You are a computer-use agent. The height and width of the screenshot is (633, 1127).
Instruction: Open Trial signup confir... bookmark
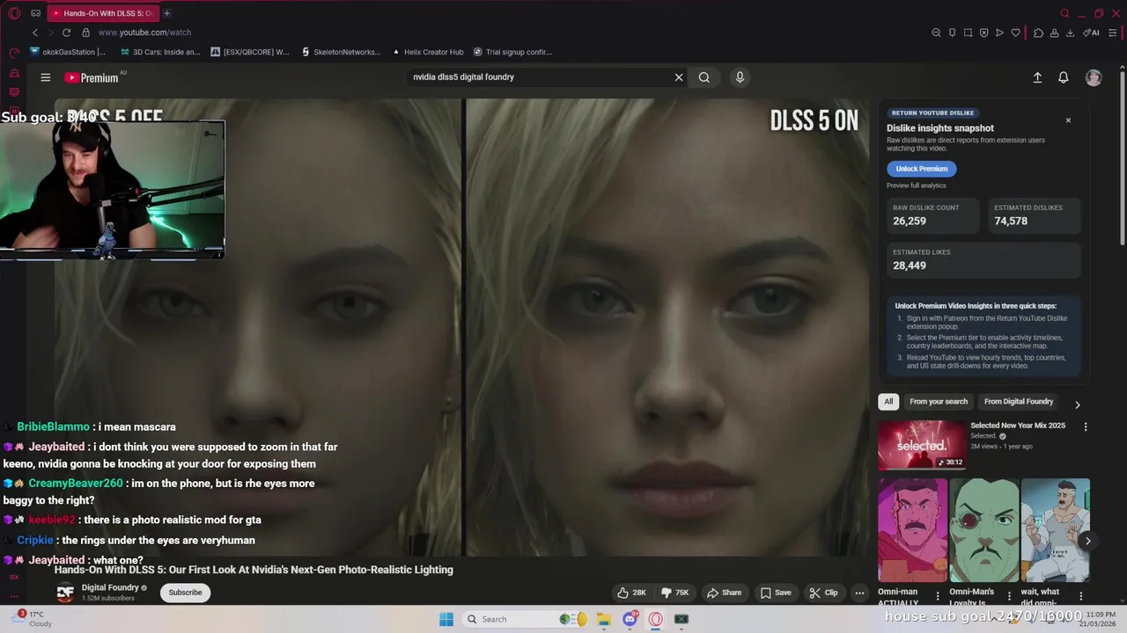512,52
